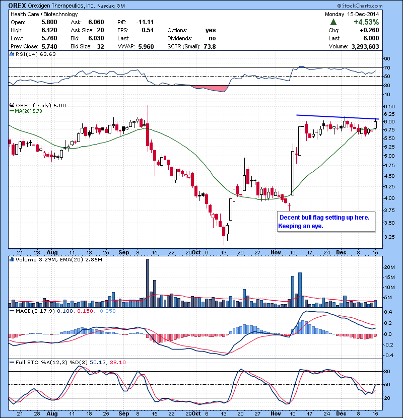Viewport: 403px width, 418px height.
Task: Click the Bid value 6.030
Action: pyautogui.click(x=96, y=38)
